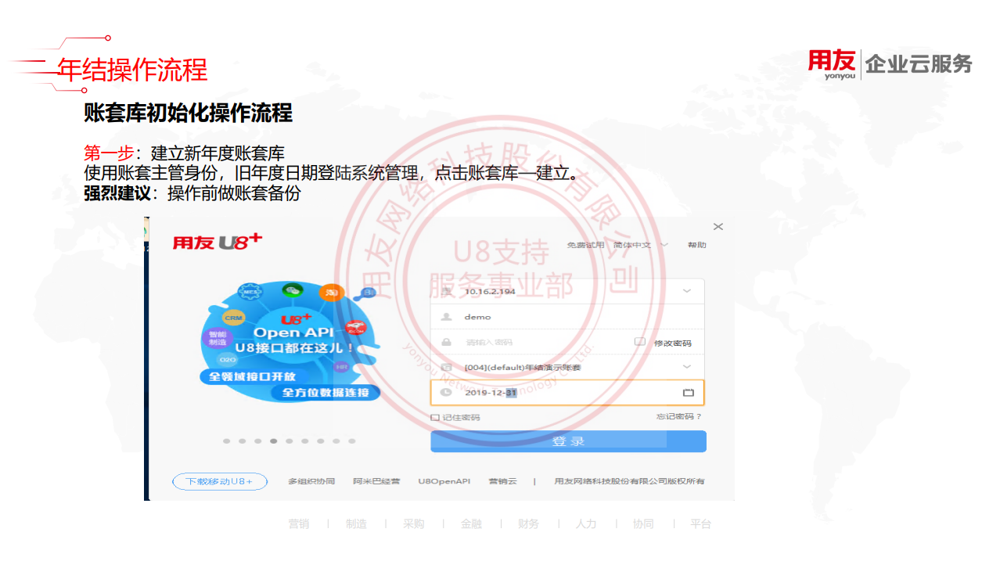Screen dimensions: 1000x561
Task: Click the Open API banner image
Action: [290, 343]
